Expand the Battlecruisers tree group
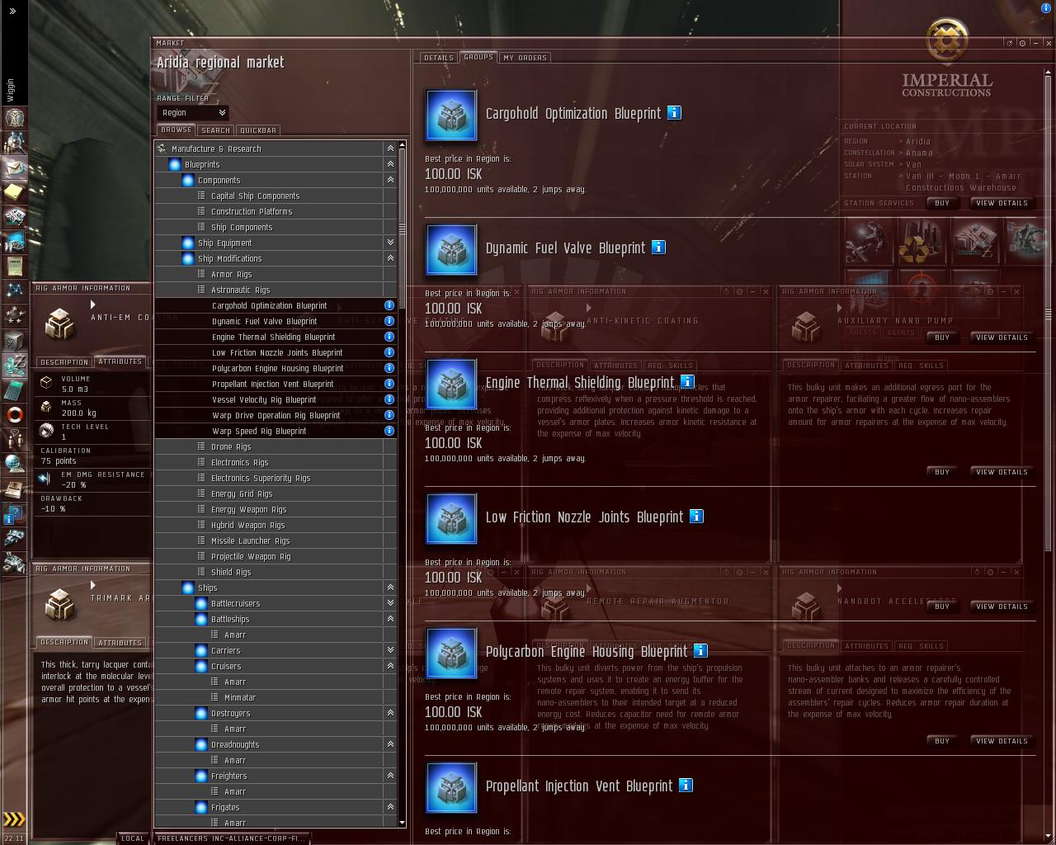This screenshot has width=1056, height=845. pos(390,603)
